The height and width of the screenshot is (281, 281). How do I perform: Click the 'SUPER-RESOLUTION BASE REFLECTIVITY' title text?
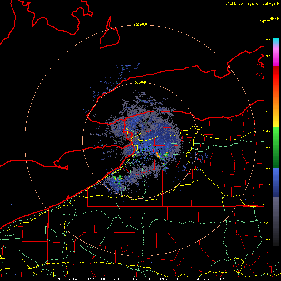pos(98,279)
